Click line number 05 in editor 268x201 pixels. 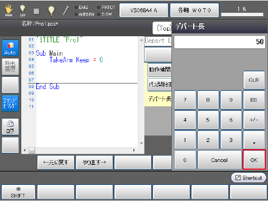(x=31, y=66)
